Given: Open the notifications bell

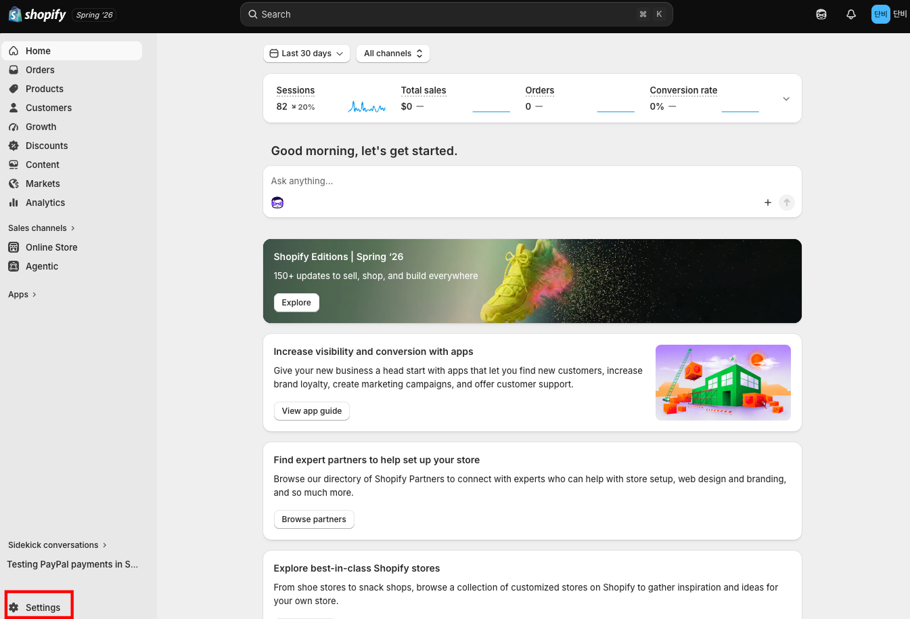Looking at the screenshot, I should click(851, 14).
